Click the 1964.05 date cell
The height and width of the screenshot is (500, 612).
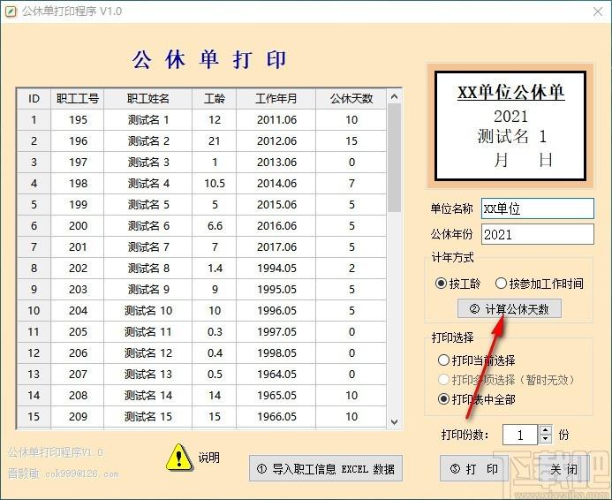(x=276, y=374)
